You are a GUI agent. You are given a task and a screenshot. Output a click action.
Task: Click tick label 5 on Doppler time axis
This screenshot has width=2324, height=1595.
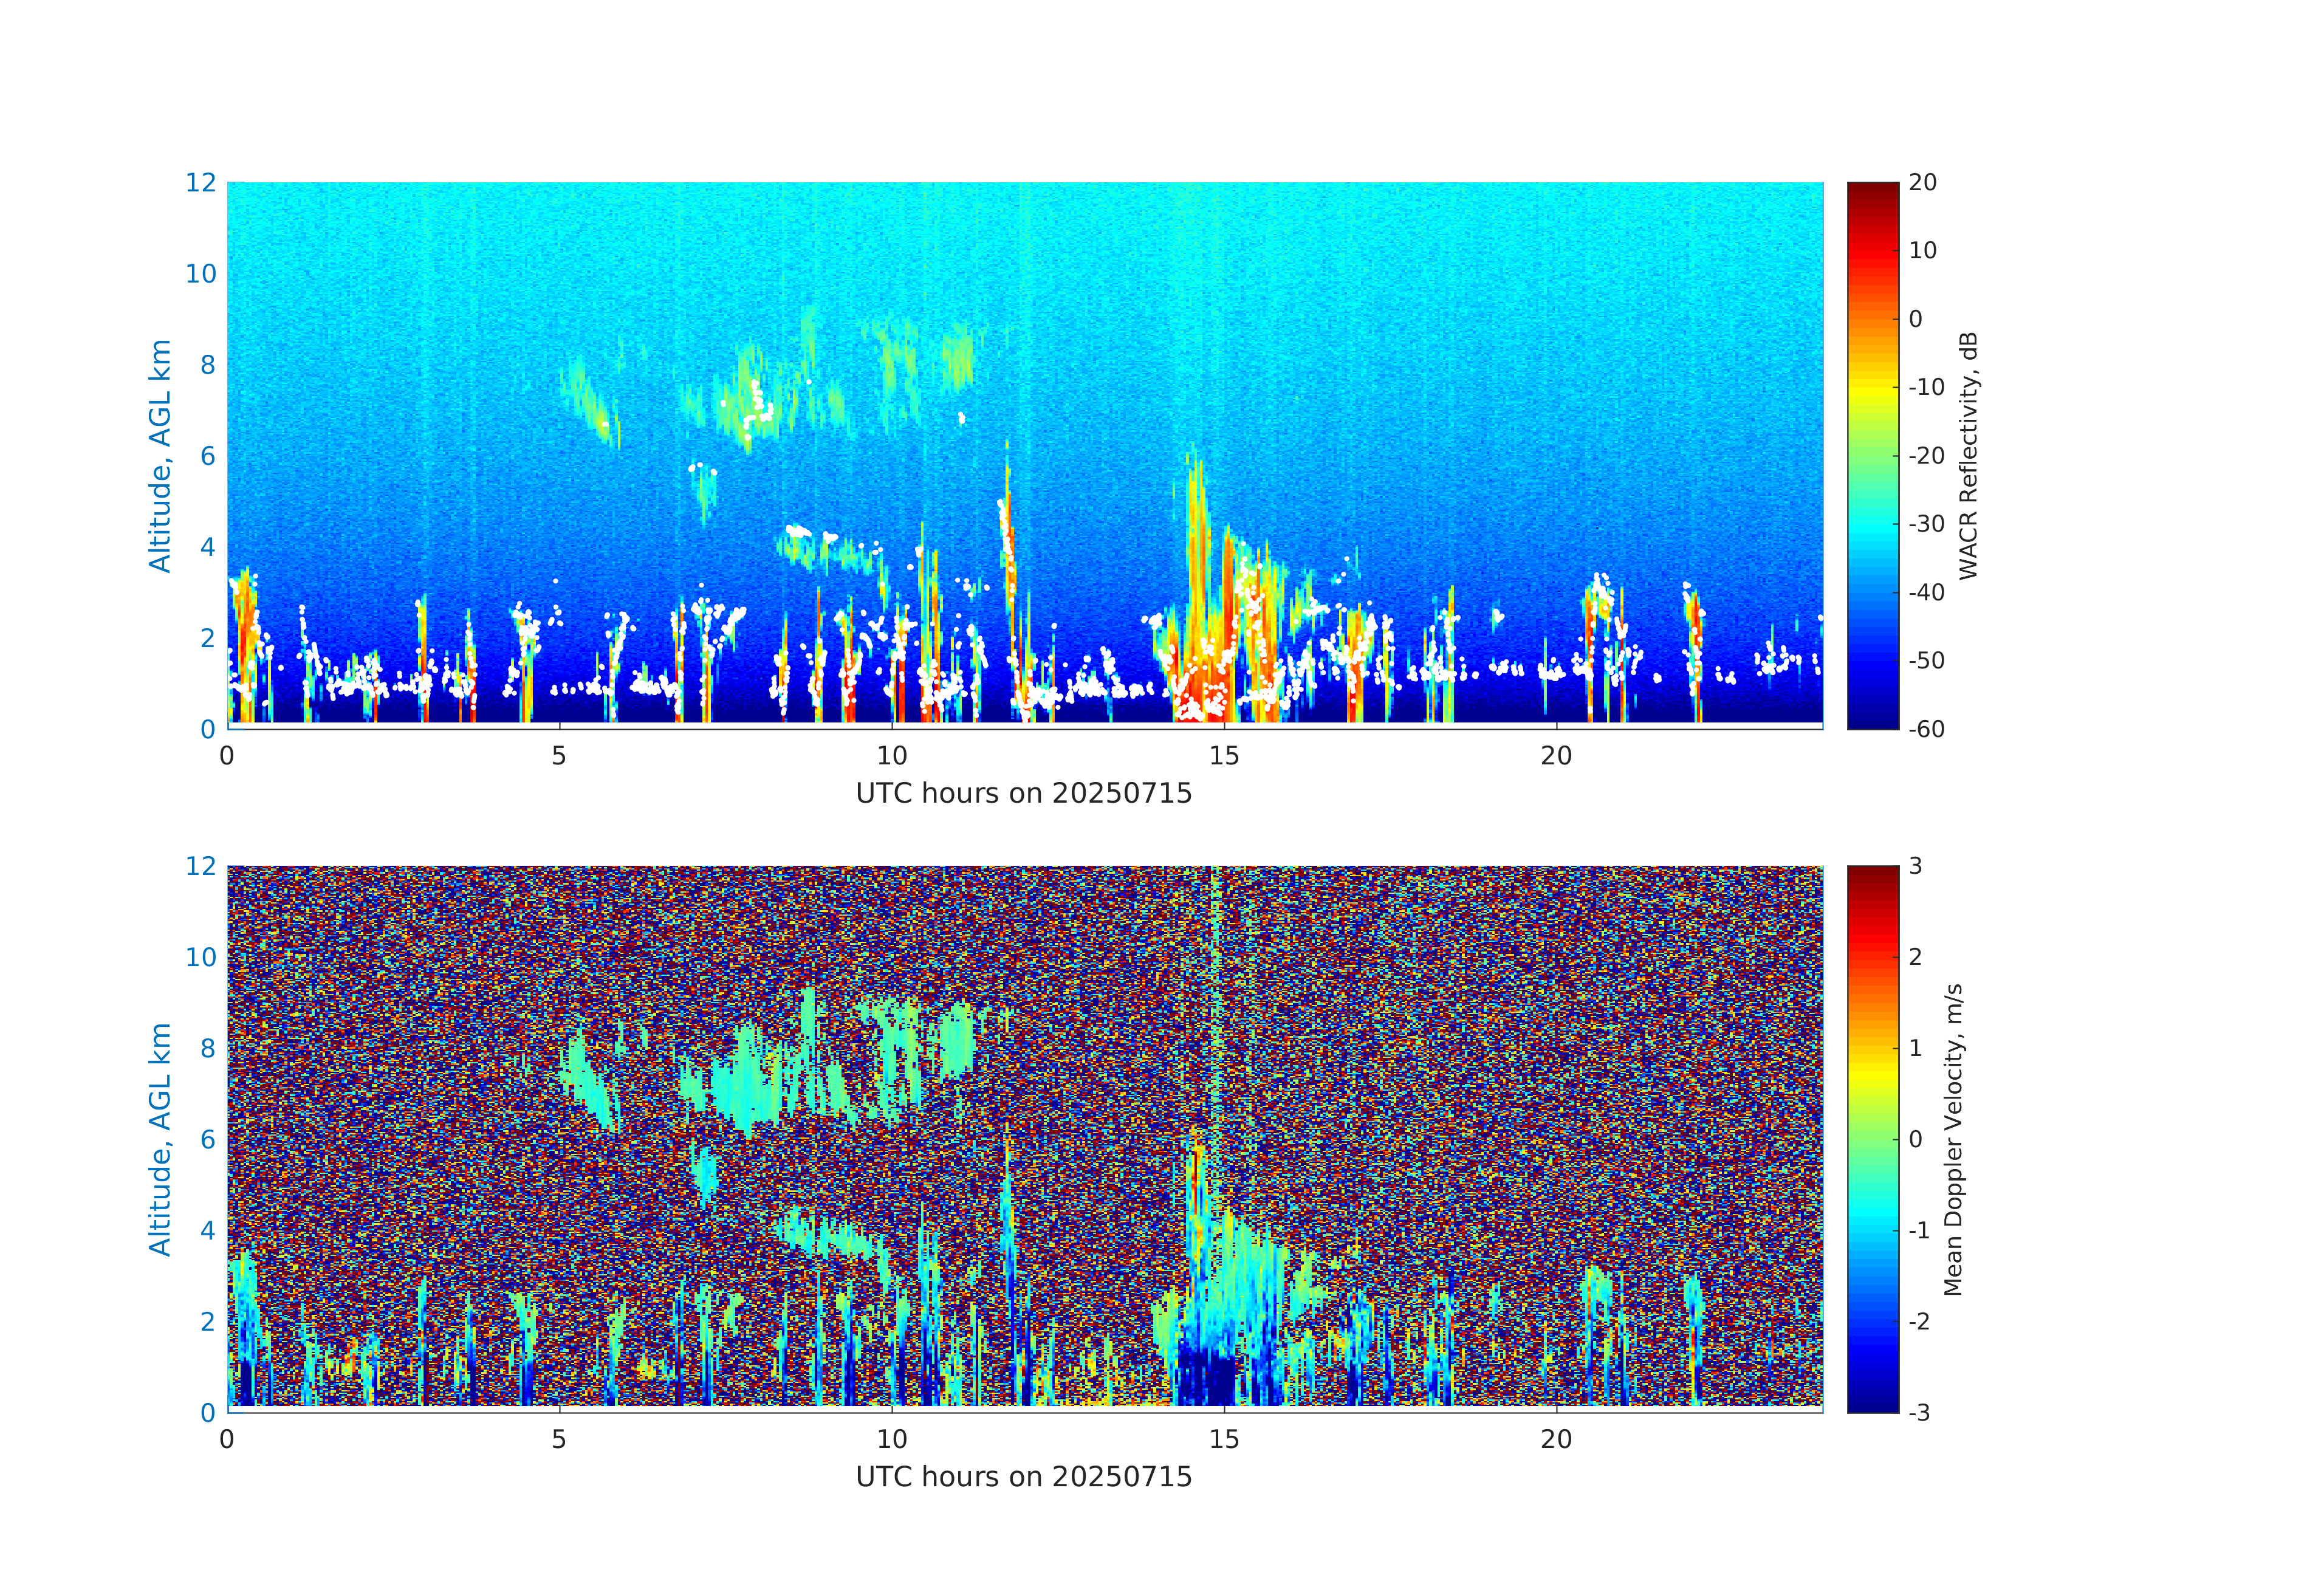point(559,1440)
